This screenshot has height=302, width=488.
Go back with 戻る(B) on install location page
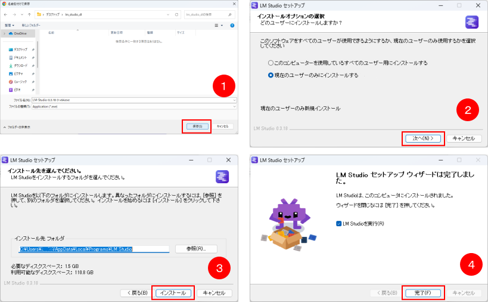pos(137,293)
